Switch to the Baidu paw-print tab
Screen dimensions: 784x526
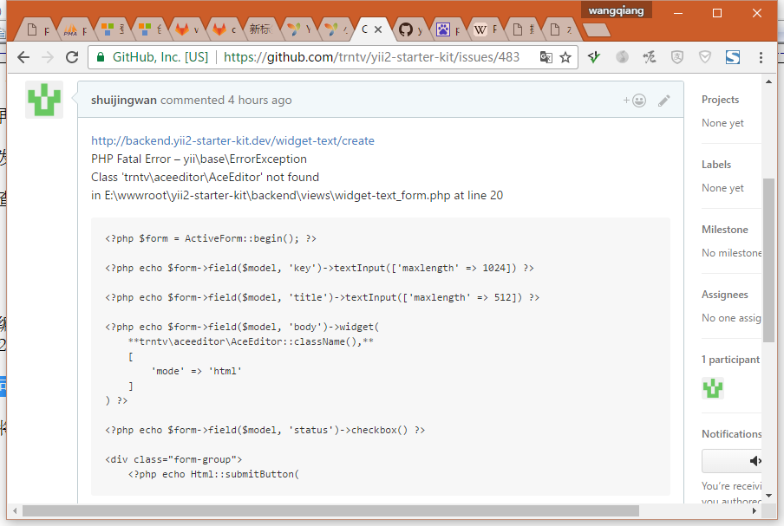click(443, 29)
